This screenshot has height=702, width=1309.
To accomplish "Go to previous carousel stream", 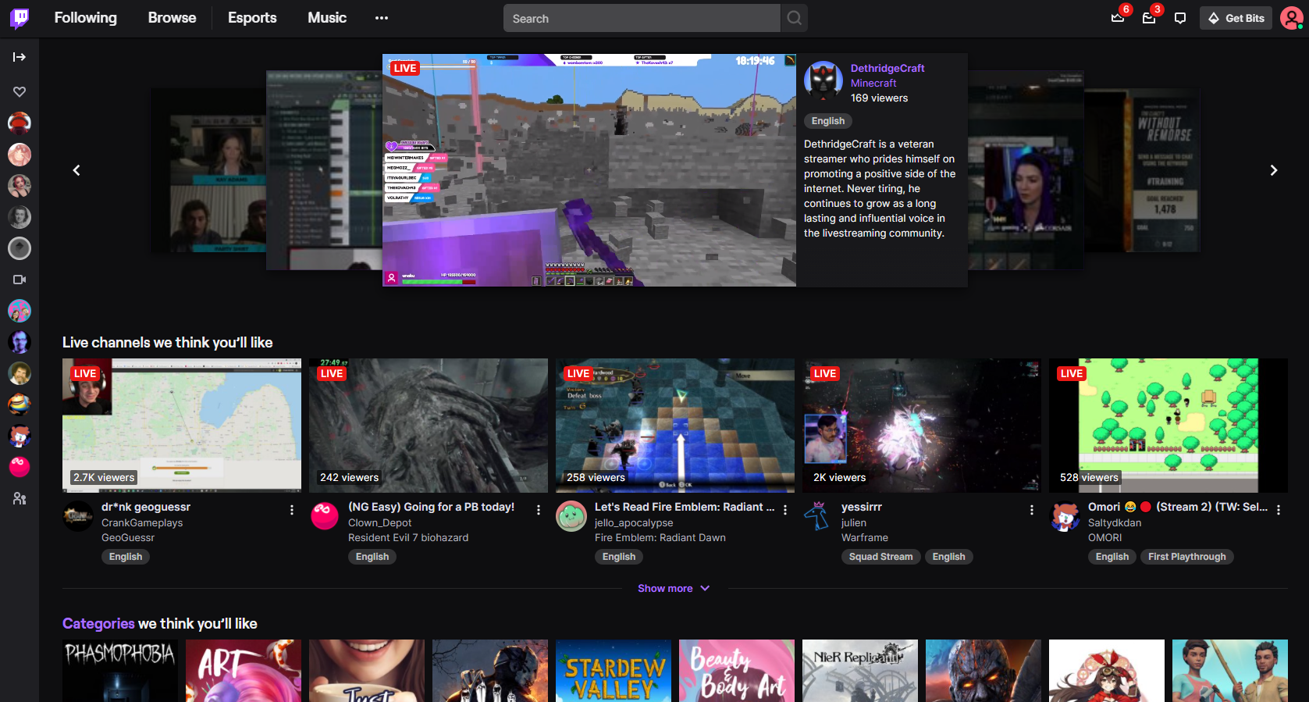I will pos(76,170).
